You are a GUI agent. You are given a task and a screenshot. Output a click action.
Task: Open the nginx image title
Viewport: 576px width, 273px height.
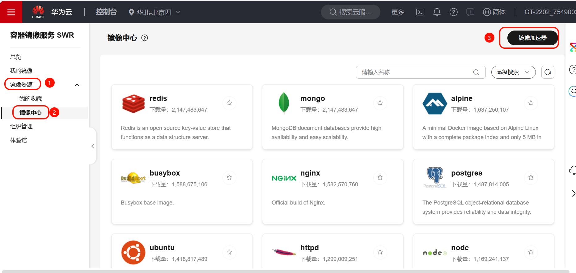click(310, 173)
